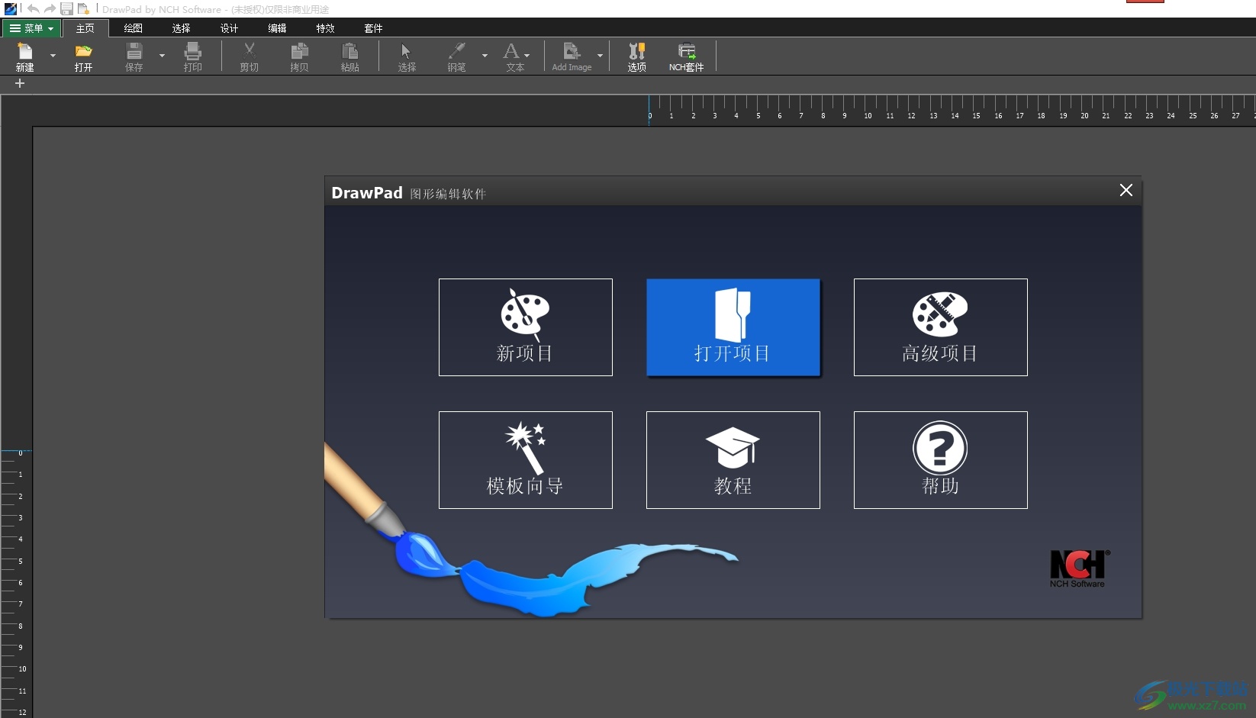Screen dimensions: 1256x718
Task: Click the NCH Software logo
Action: click(1079, 568)
